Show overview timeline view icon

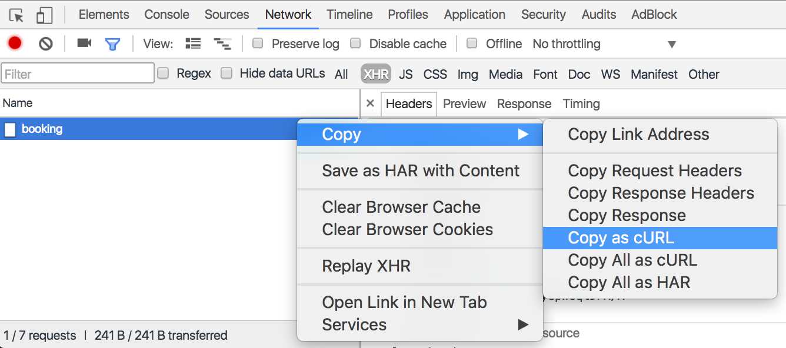pyautogui.click(x=222, y=43)
